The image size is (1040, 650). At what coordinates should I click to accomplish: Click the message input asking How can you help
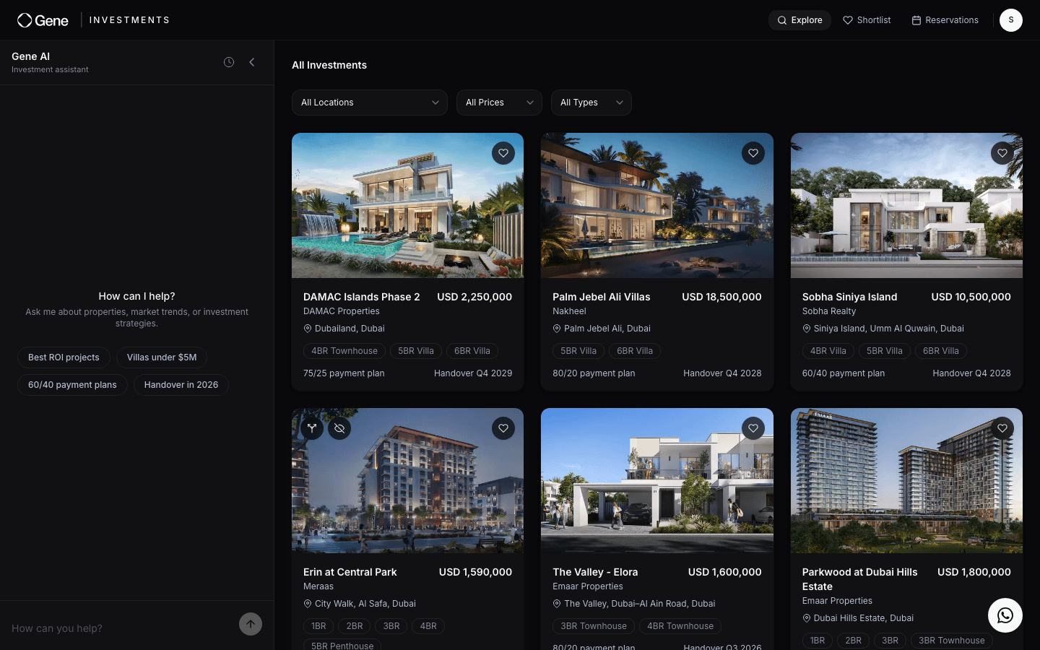(x=116, y=628)
